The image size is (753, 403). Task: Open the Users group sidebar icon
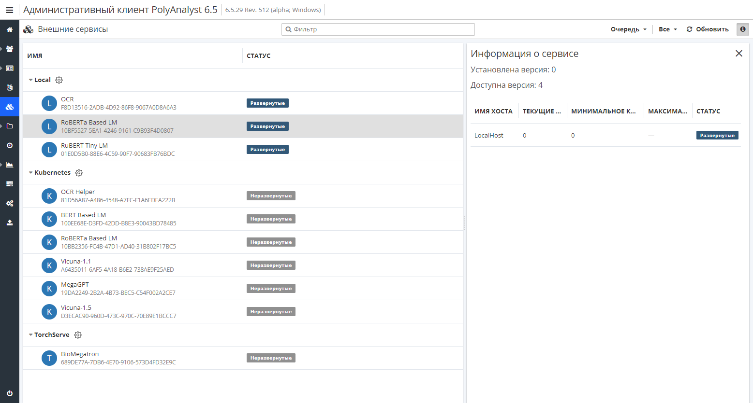click(x=10, y=49)
